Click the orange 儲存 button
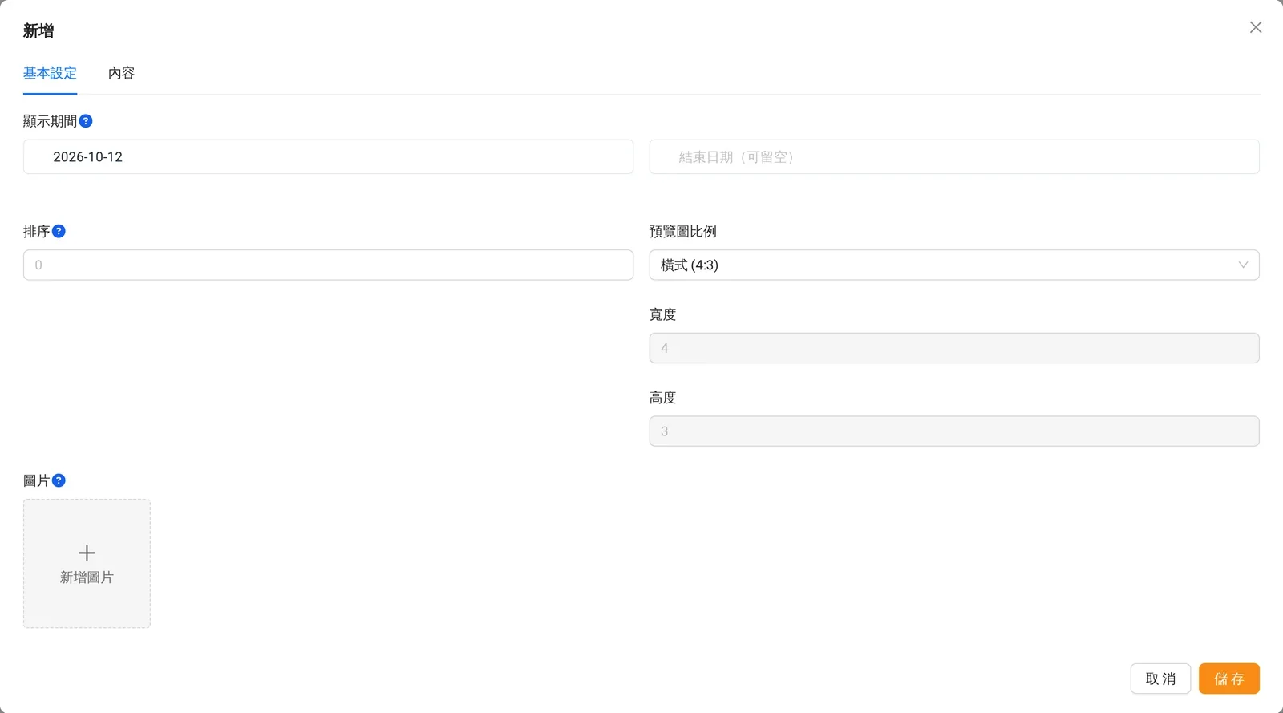Screen dimensions: 1283x713 (x=1229, y=679)
